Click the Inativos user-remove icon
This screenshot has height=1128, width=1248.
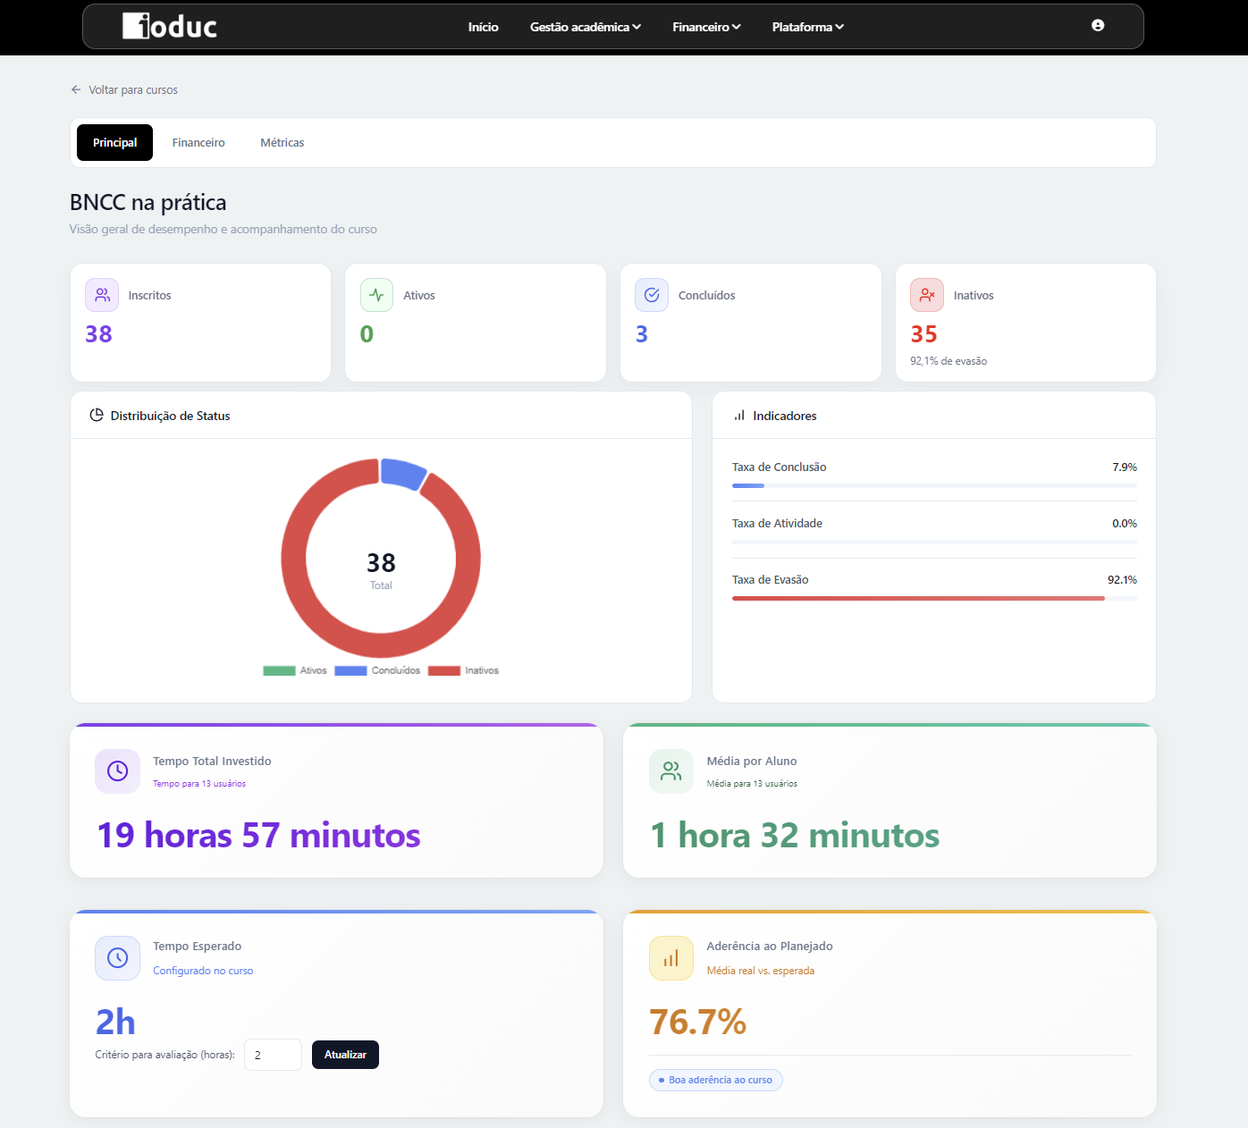tap(927, 295)
